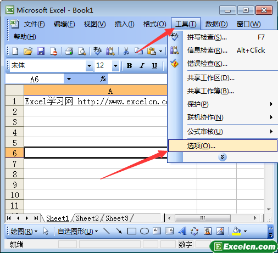Select the Arrow drawing tool

coord(119,231)
